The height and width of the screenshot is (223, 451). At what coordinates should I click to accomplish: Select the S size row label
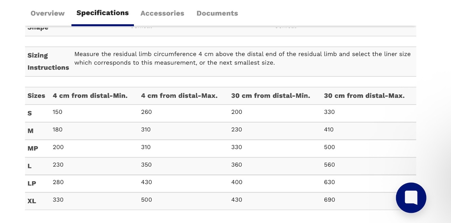[30, 113]
